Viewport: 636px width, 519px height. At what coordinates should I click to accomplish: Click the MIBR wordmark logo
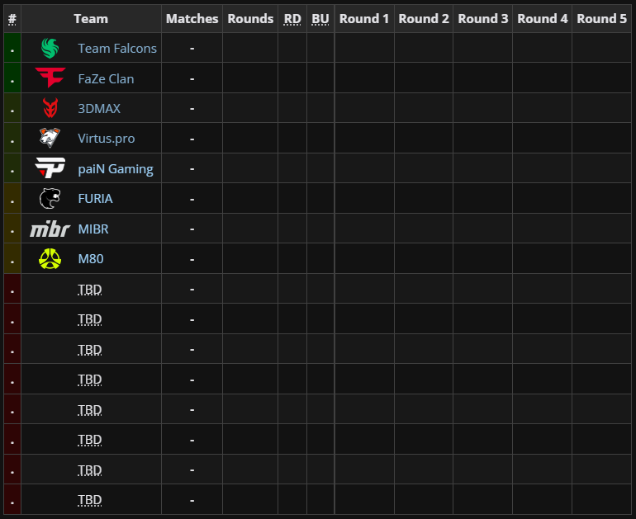(50, 229)
